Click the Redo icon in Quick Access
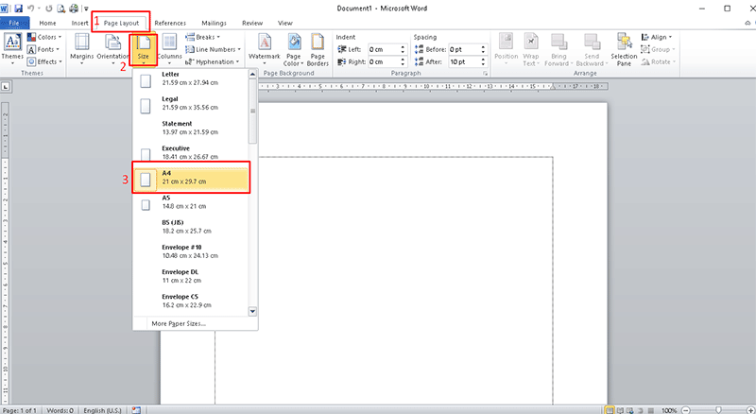This screenshot has height=414, width=756. (49, 9)
